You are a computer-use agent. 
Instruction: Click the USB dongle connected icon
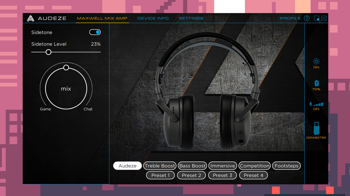(316, 128)
